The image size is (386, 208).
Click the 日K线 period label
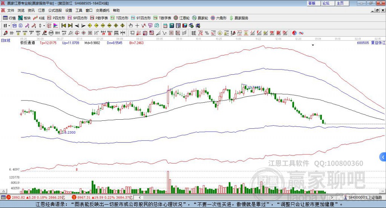6,40
